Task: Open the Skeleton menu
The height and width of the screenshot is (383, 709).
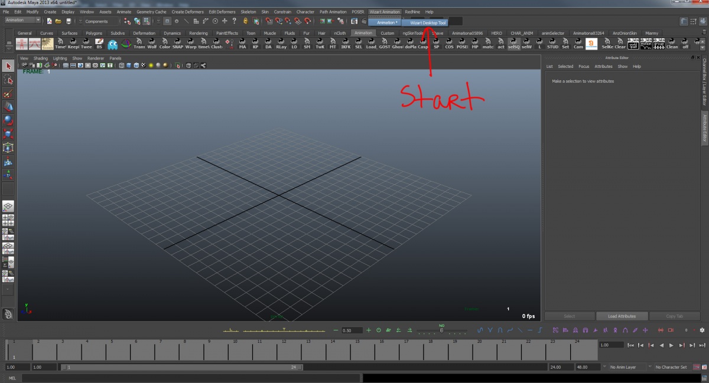Action: coord(248,11)
